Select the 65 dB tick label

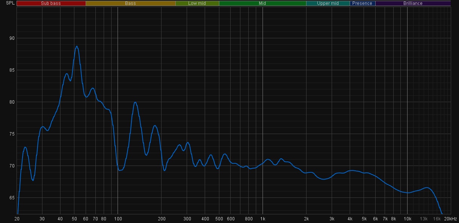point(12,198)
